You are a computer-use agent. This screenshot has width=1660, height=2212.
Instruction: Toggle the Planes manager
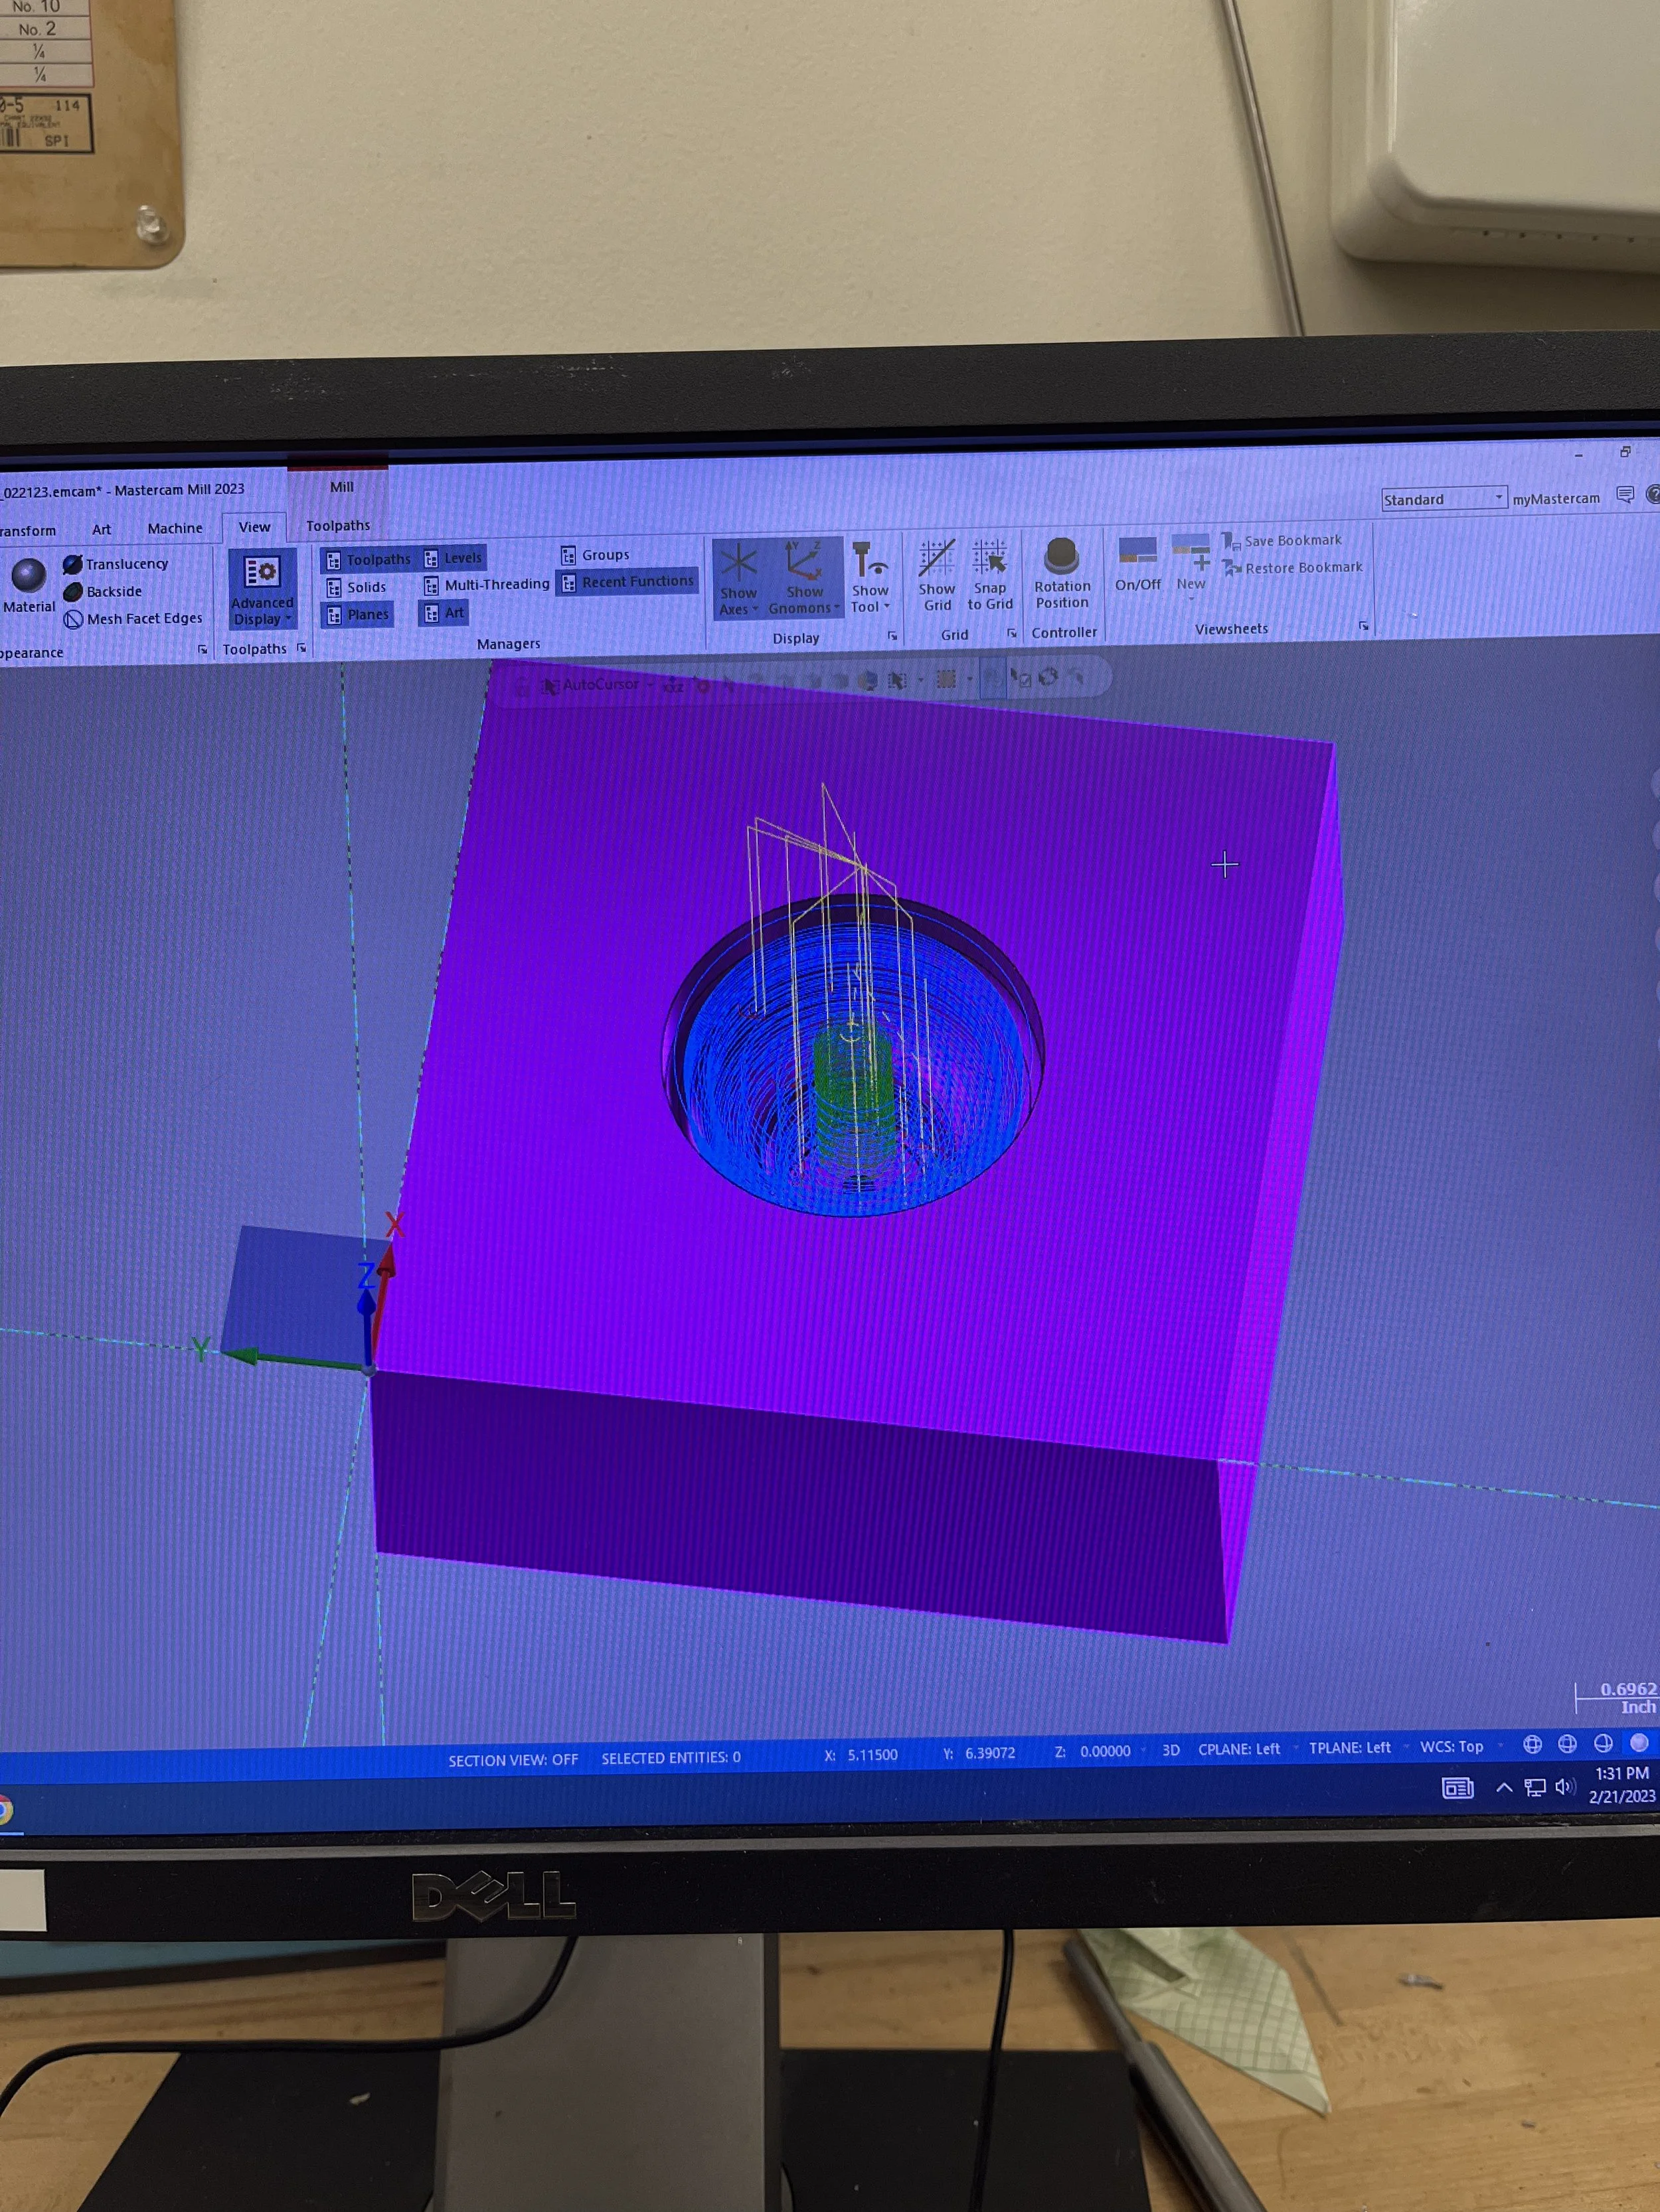[x=357, y=614]
